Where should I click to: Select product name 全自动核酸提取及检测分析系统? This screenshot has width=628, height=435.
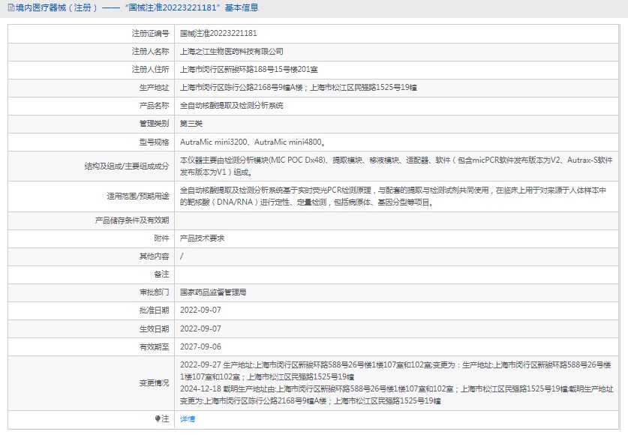pyautogui.click(x=232, y=106)
